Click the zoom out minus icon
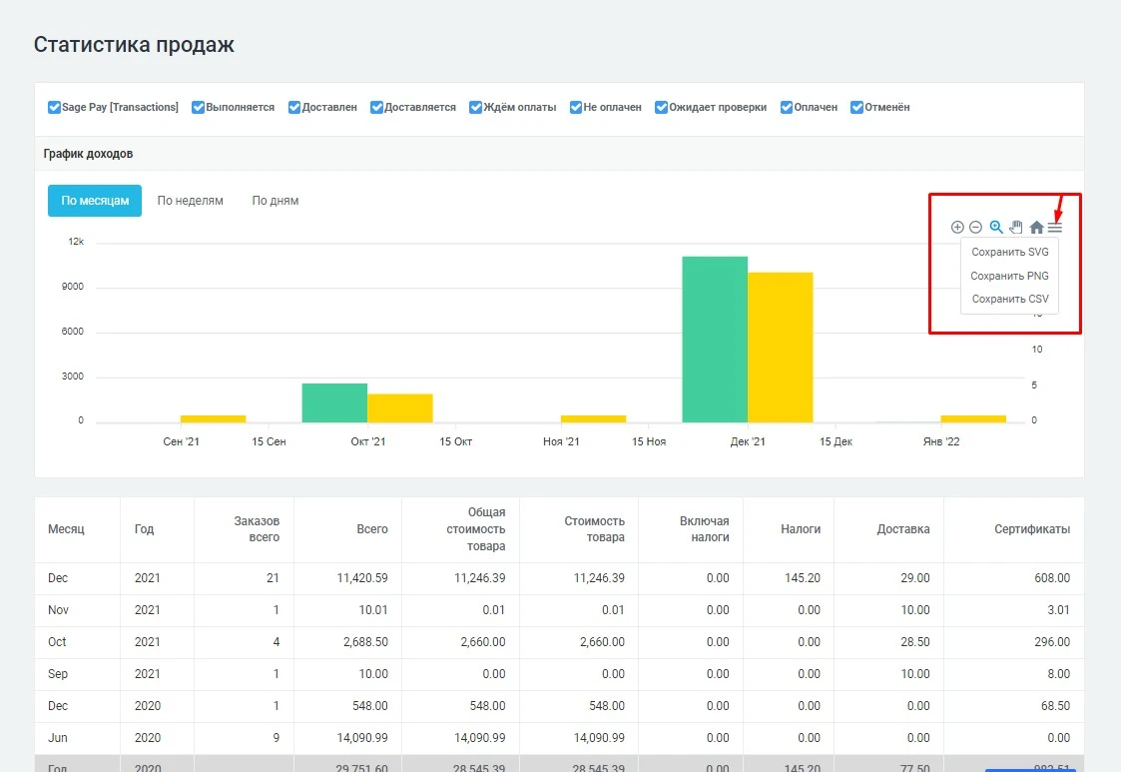 pyautogui.click(x=975, y=228)
